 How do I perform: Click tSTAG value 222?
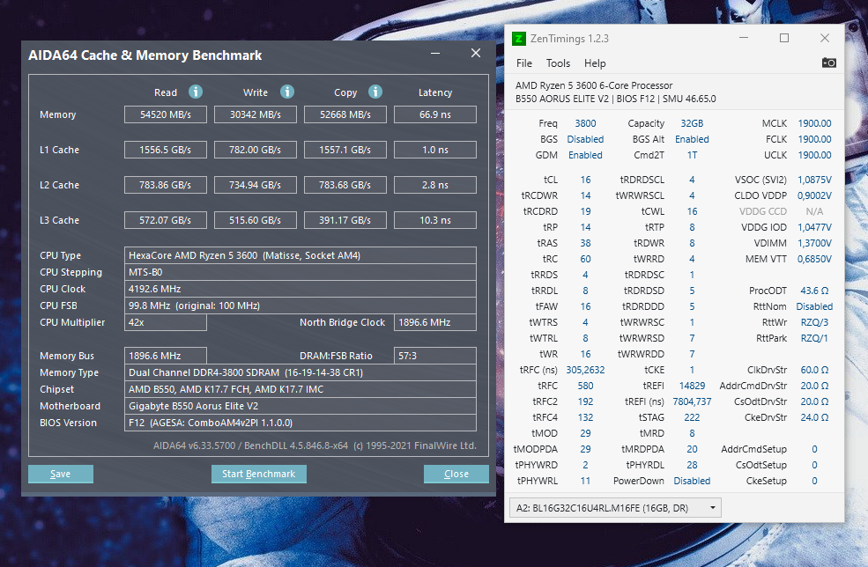692,417
